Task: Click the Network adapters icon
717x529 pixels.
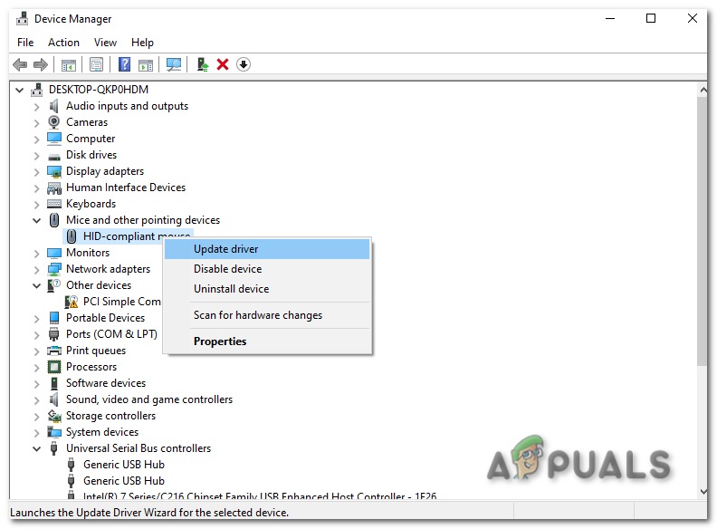Action: click(x=54, y=269)
